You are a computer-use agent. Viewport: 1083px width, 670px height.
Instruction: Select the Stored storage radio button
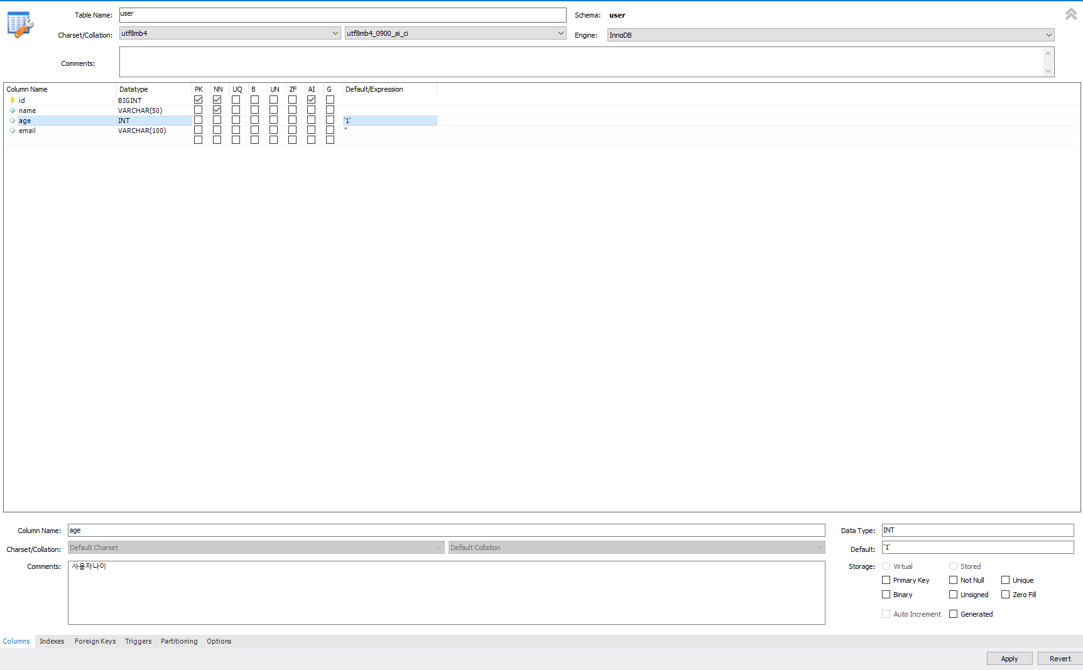point(954,566)
